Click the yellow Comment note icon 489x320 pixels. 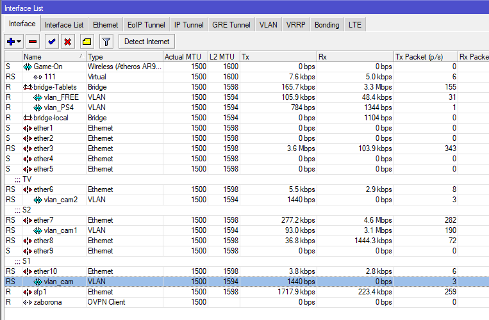pyautogui.click(x=87, y=42)
